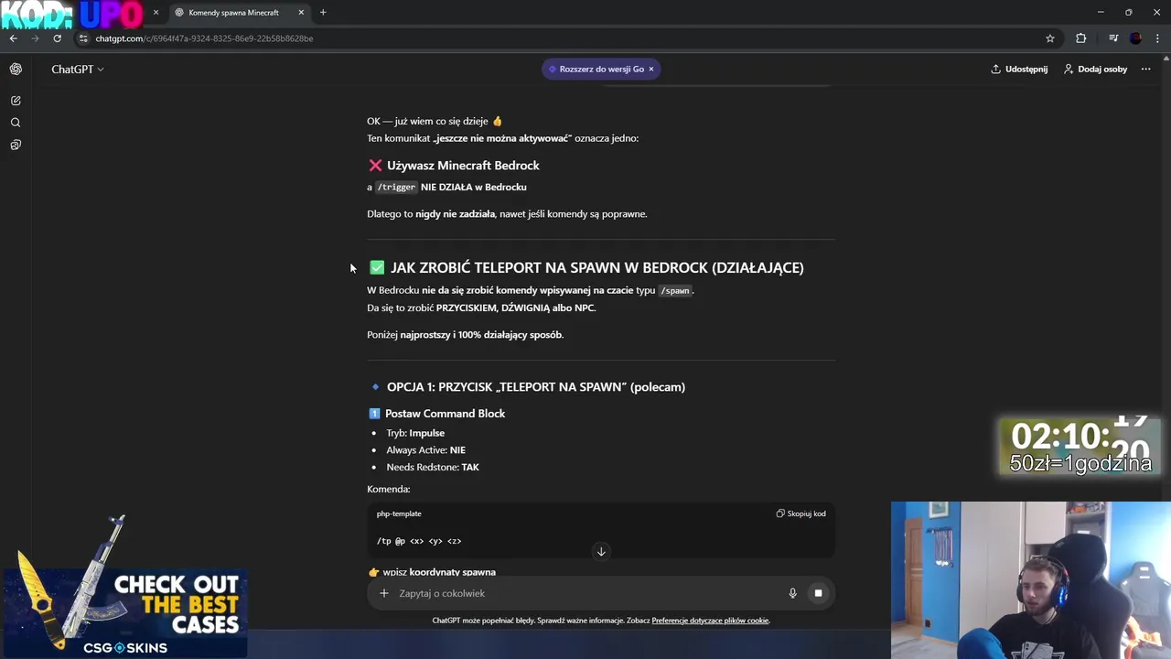Expand the ChatGPT model selector dropdown
1171x659 pixels.
pos(78,69)
